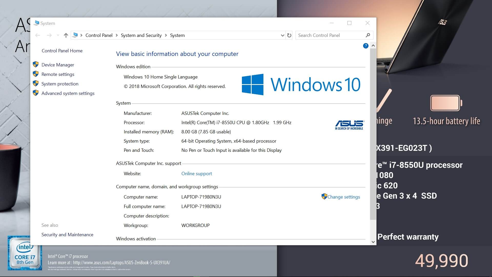Viewport: 492px width, 277px height.
Task: Click the System window title bar icon
Action: point(37,23)
